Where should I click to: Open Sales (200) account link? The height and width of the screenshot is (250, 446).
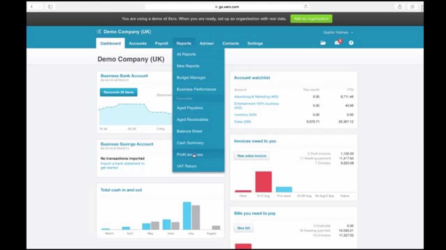tap(243, 122)
